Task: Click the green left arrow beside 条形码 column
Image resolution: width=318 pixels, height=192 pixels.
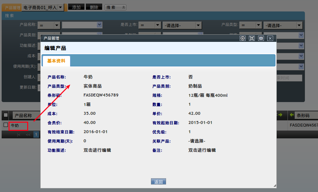Action: 292,115
